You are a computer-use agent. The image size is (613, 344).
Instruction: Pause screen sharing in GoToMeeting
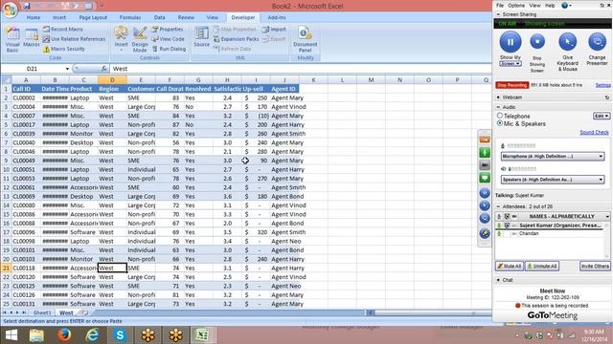click(x=511, y=42)
